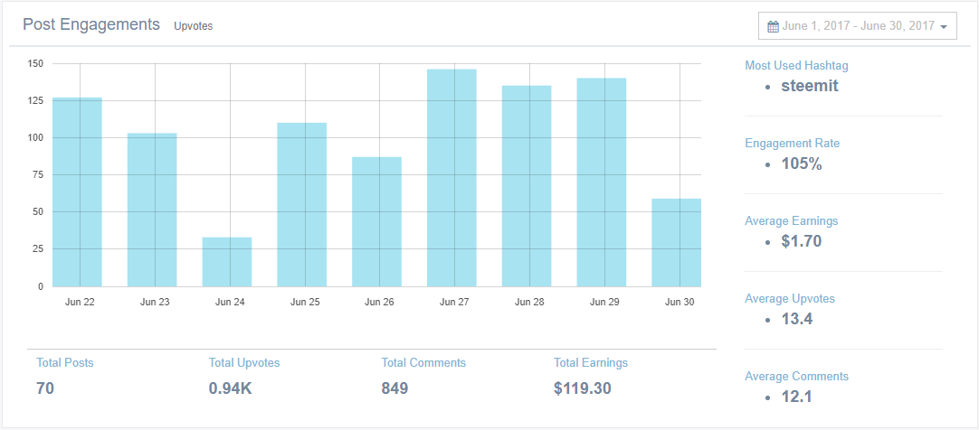The width and height of the screenshot is (979, 430).
Task: Select the tallest bar, Jun 27
Action: pyautogui.click(x=451, y=178)
